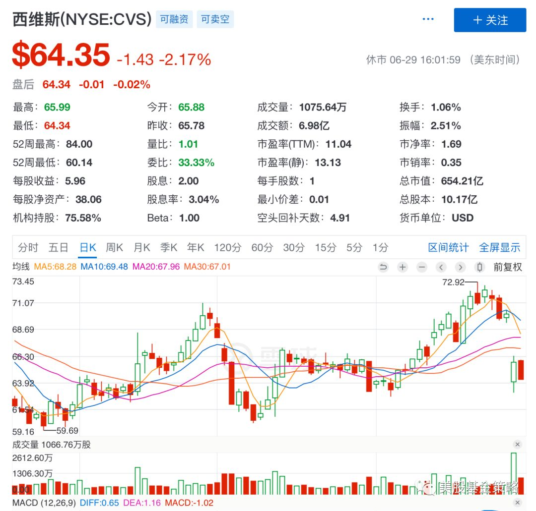Click the 均线 moving average label
Viewport: 536px width, 511px height.
tap(21, 267)
